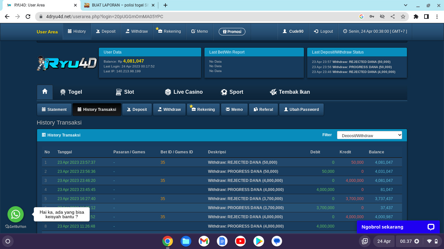Click the Logout link

click(x=323, y=31)
